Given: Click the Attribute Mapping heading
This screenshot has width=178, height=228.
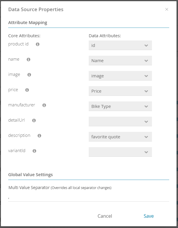Looking at the screenshot, I should click(x=28, y=23).
